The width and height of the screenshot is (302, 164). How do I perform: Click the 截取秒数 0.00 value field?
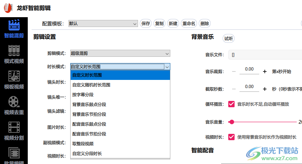(x=249, y=87)
